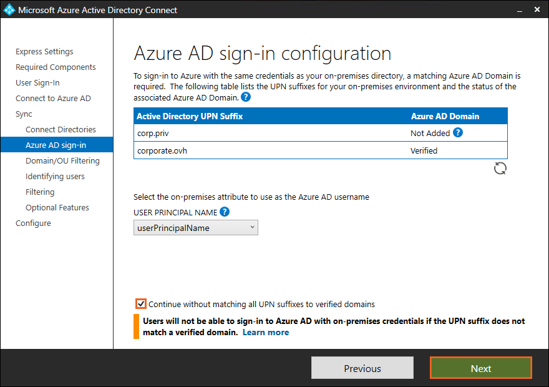This screenshot has height=387, width=549.
Task: Click the Azure AD Connect logo in title bar
Action: pyautogui.click(x=9, y=10)
